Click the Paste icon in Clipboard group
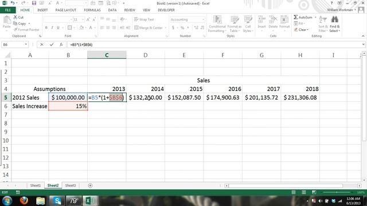This screenshot has height=206, width=367. coord(6,20)
